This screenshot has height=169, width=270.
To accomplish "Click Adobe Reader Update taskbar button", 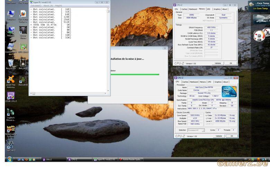I will click(x=131, y=160).
